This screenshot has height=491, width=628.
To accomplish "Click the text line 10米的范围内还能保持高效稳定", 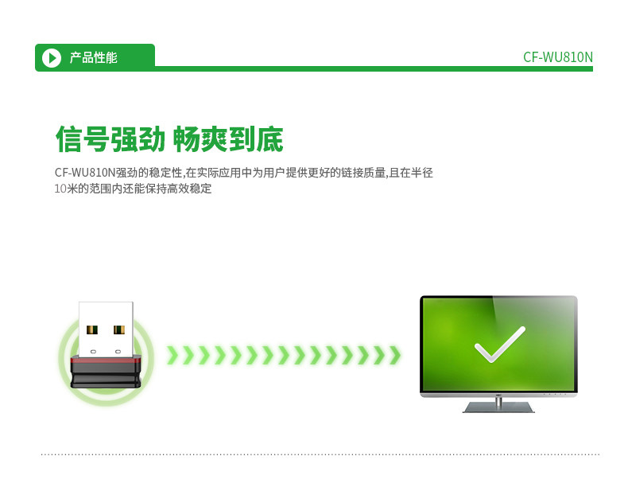I will 133,189.
